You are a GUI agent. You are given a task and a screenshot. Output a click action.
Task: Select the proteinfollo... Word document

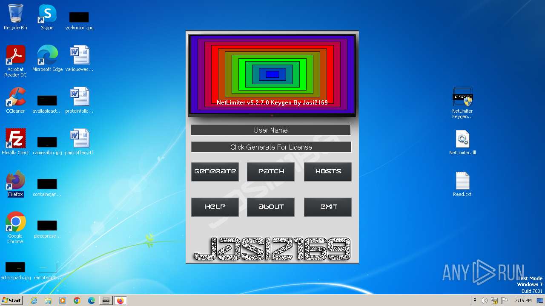pos(79,100)
